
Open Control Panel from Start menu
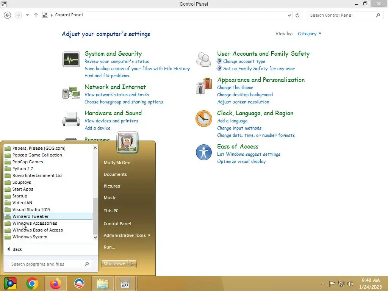pos(117,224)
